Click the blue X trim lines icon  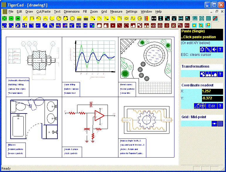[18, 26]
